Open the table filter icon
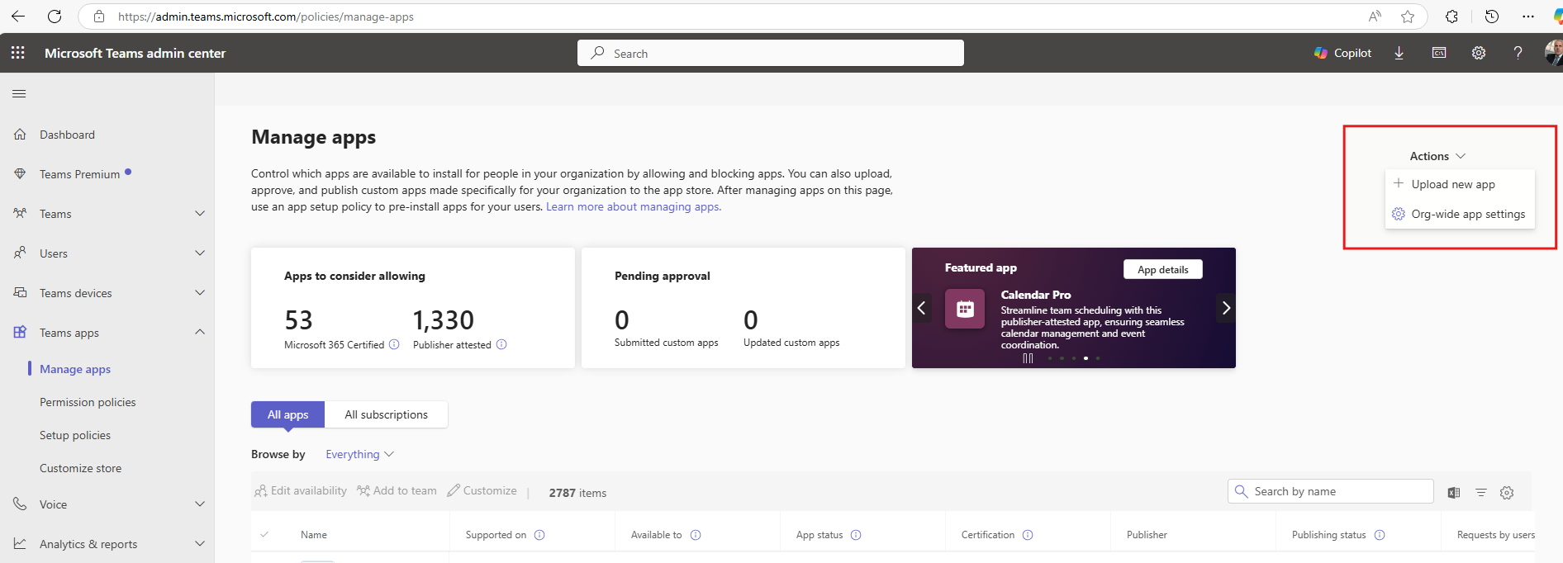 [1481, 493]
